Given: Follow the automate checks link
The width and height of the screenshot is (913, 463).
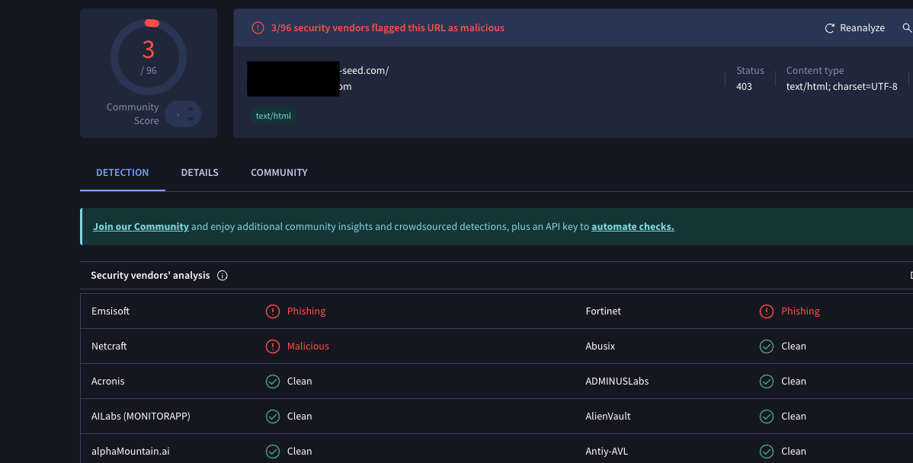Looking at the screenshot, I should (633, 227).
